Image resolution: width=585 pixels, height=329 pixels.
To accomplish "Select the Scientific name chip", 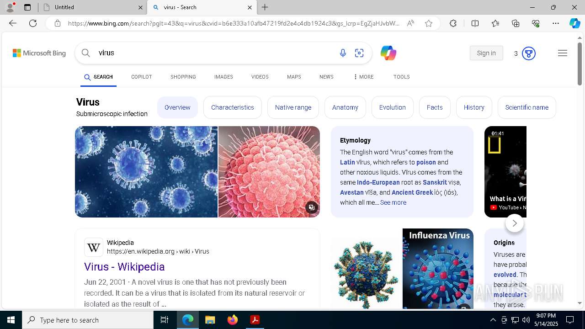I will click(527, 107).
